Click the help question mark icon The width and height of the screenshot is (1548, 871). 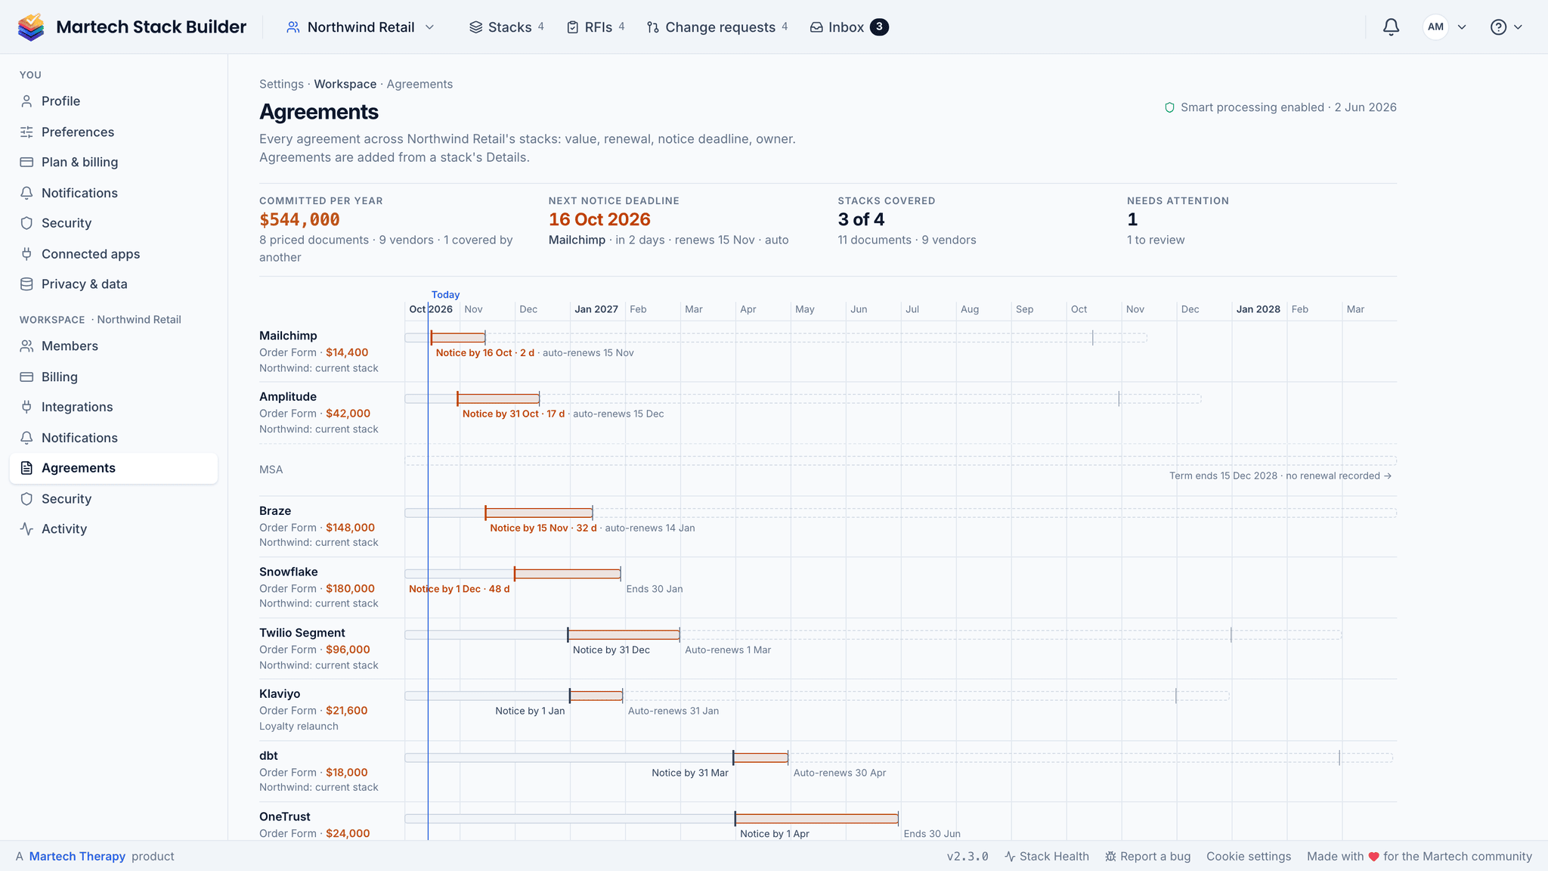pyautogui.click(x=1498, y=27)
